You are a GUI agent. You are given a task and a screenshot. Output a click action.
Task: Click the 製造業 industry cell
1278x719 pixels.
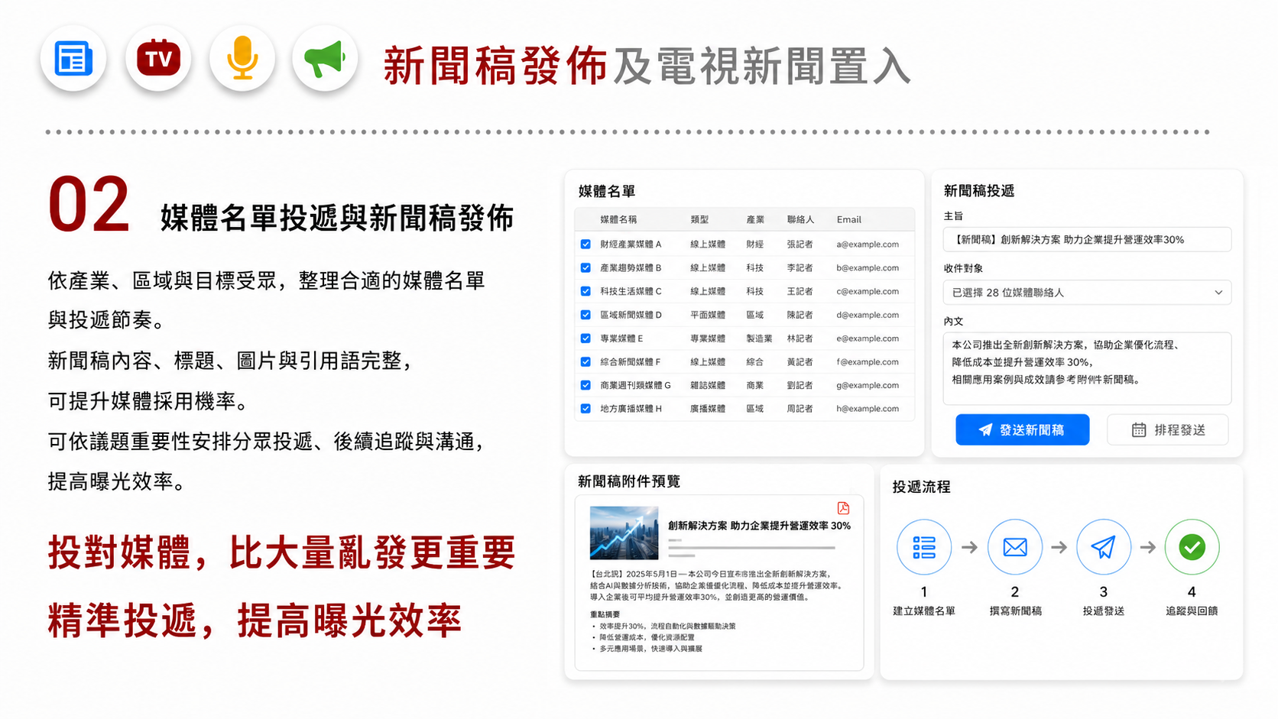click(x=759, y=338)
